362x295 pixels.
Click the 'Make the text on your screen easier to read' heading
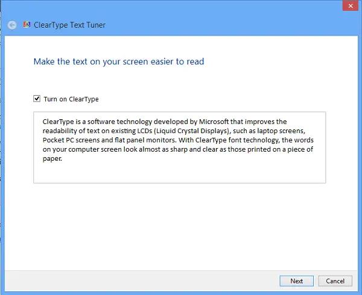(119, 61)
